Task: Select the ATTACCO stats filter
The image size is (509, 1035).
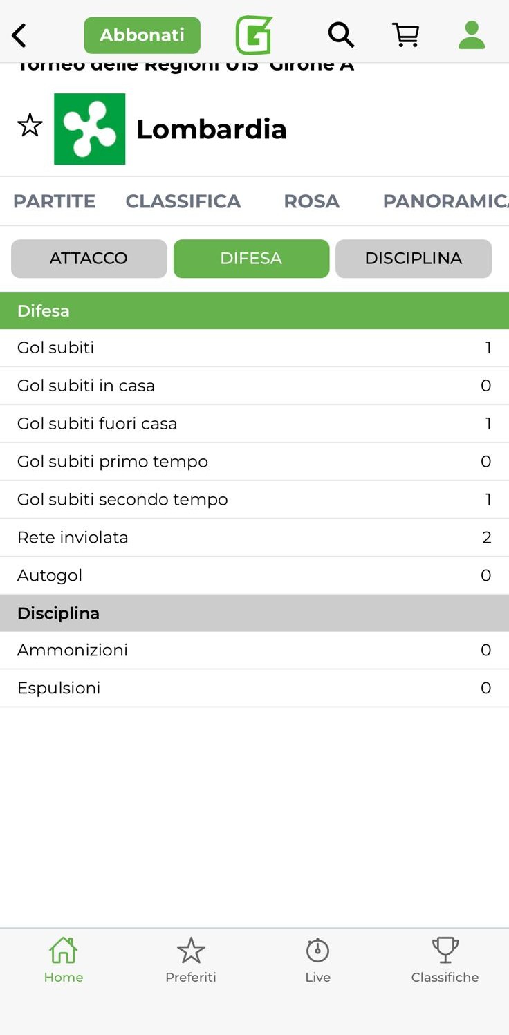Action: [89, 259]
